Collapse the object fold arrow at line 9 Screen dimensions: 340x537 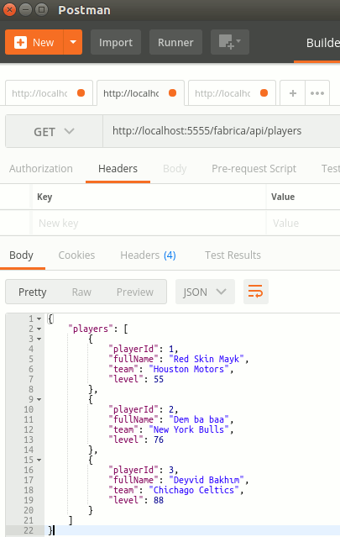(39, 399)
